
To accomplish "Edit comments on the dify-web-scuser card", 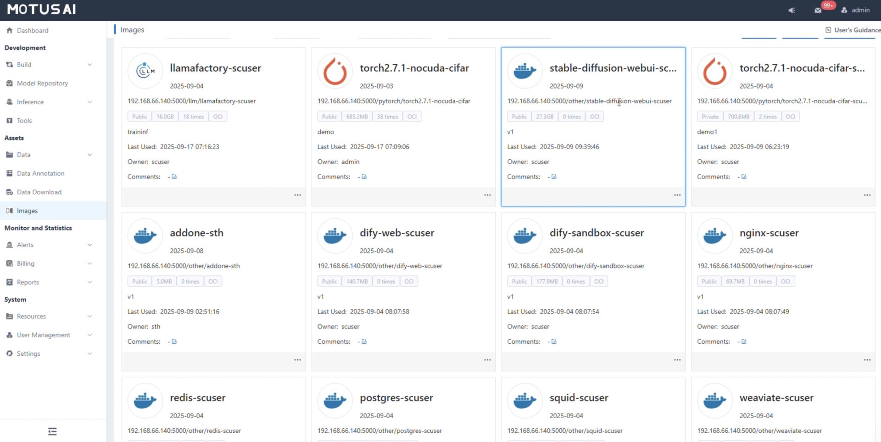I will [364, 341].
